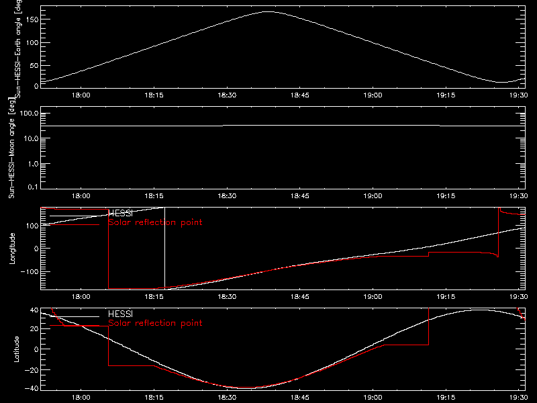
Task: Select the Latitude y-axis title
Action: tap(16, 349)
